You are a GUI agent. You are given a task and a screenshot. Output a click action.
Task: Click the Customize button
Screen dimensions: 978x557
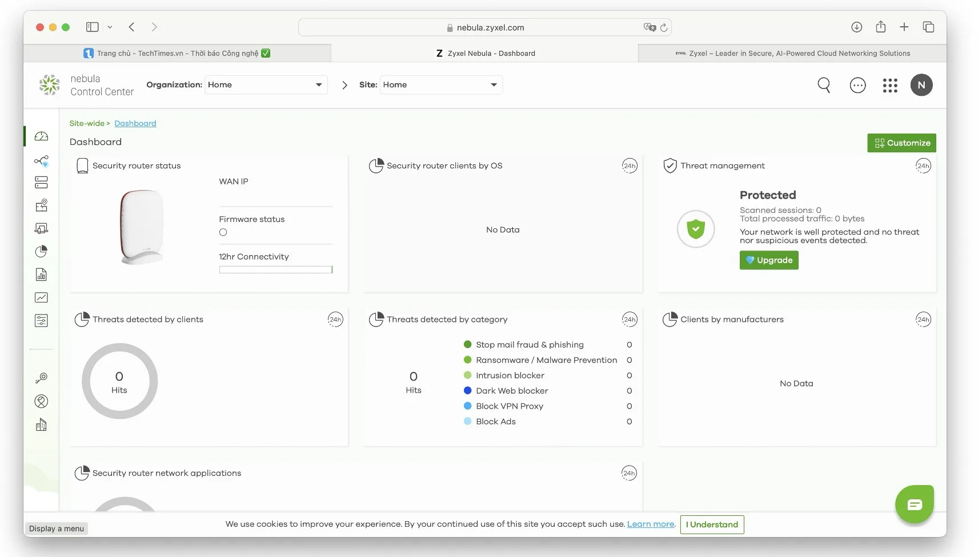[x=901, y=143]
